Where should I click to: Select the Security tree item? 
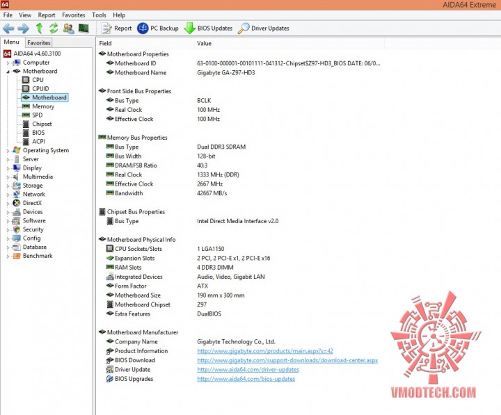pyautogui.click(x=28, y=229)
